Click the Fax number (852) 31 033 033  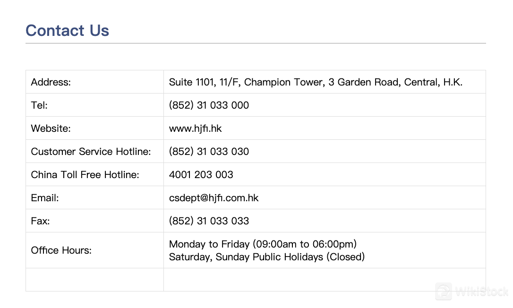[209, 221]
